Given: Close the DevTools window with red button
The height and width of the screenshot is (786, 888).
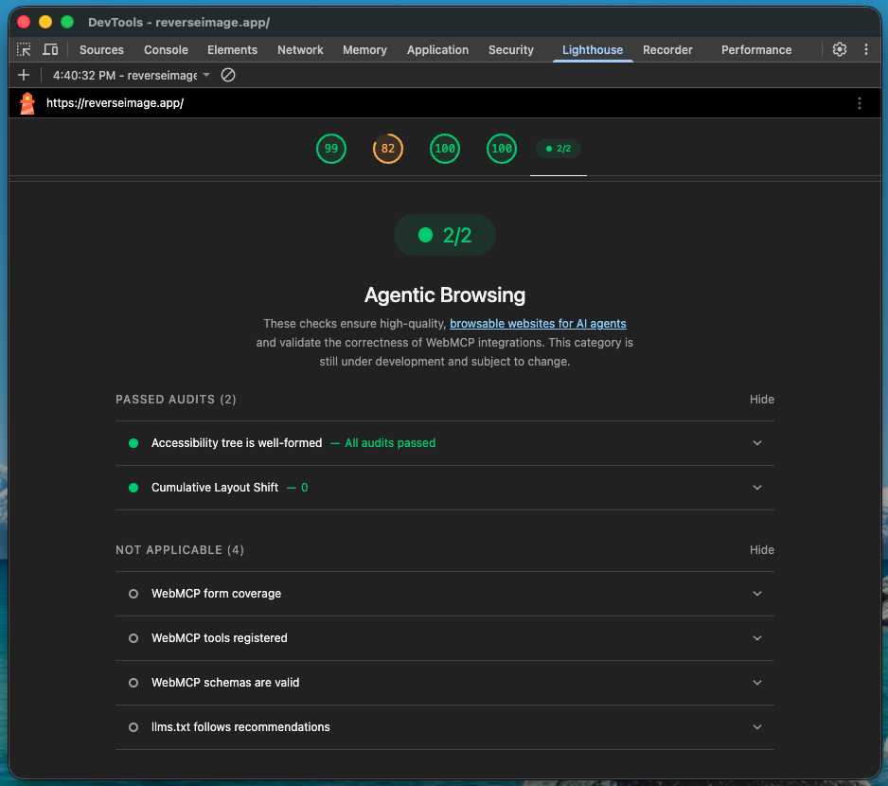Looking at the screenshot, I should click(x=24, y=22).
